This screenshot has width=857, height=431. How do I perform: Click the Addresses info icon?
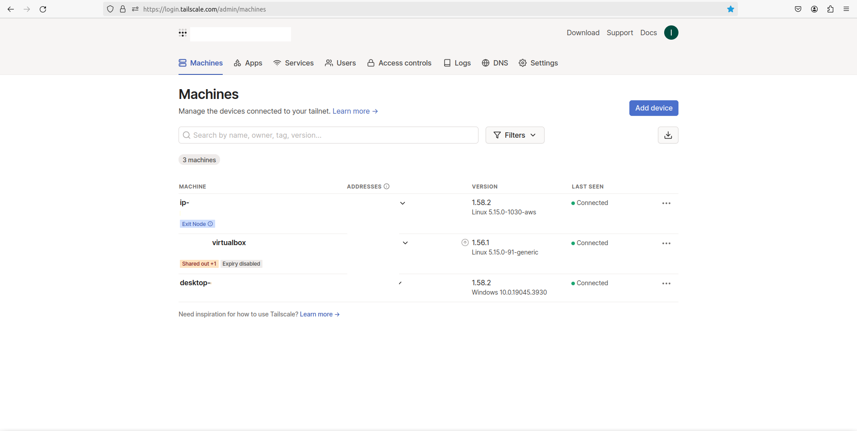(387, 186)
